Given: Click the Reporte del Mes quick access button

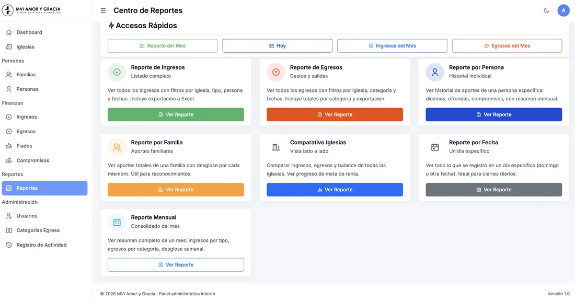Looking at the screenshot, I should tap(163, 46).
